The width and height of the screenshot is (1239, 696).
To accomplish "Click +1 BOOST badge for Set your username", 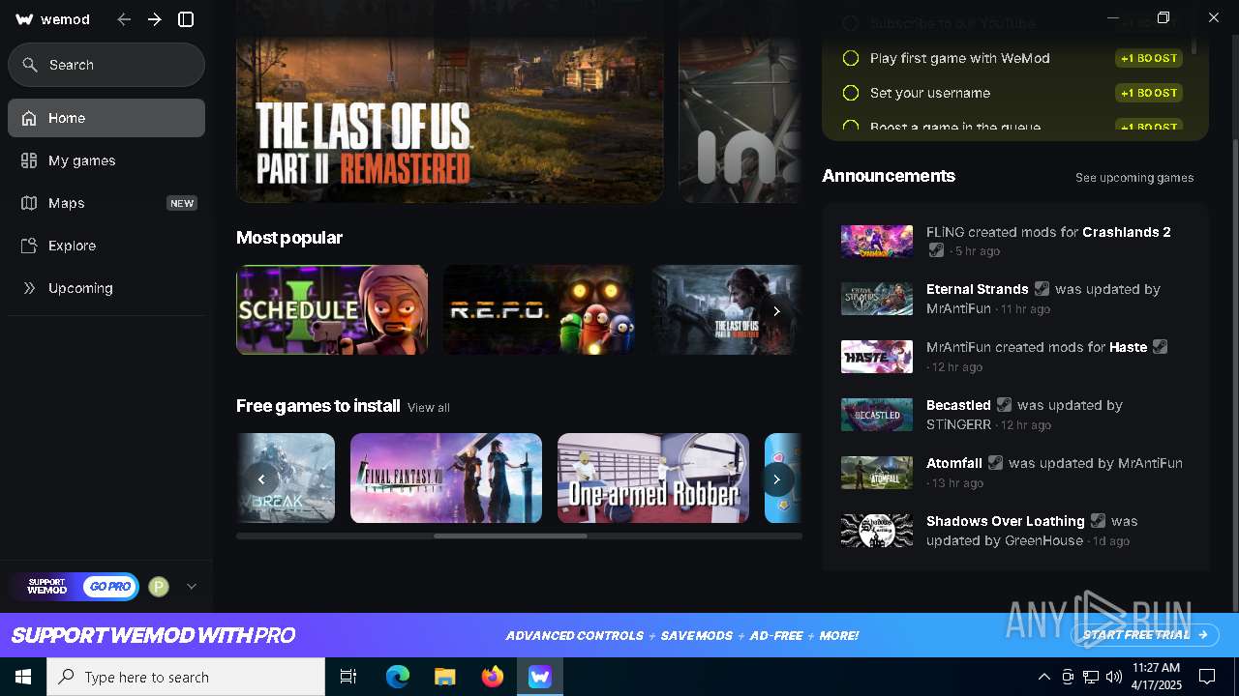I will (x=1149, y=93).
